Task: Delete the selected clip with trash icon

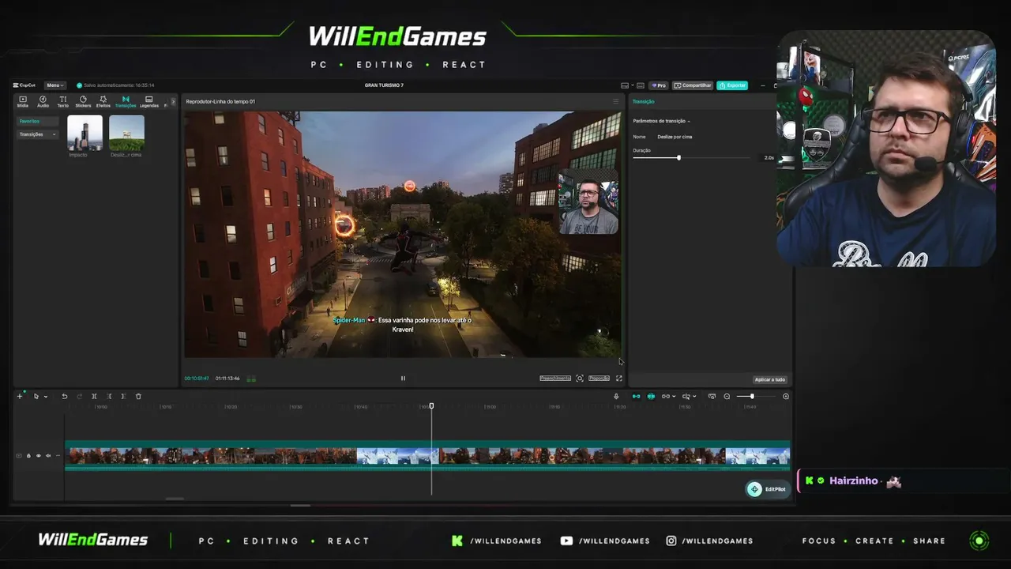Action: pos(138,396)
